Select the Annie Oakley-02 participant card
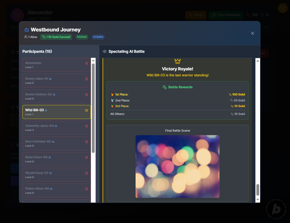This screenshot has height=223, width=290. coord(56,96)
